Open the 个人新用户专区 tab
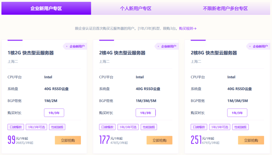The height and width of the screenshot is (155, 272). click(136, 8)
